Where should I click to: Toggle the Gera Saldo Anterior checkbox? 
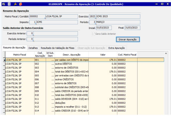click(x=94, y=34)
